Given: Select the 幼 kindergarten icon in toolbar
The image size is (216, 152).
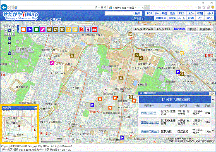Looking at the screenshot, I should [x=55, y=29].
